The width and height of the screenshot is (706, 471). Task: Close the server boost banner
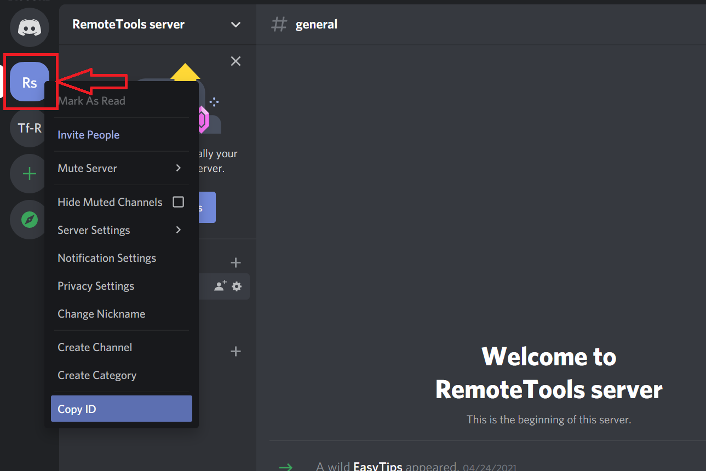click(x=236, y=61)
